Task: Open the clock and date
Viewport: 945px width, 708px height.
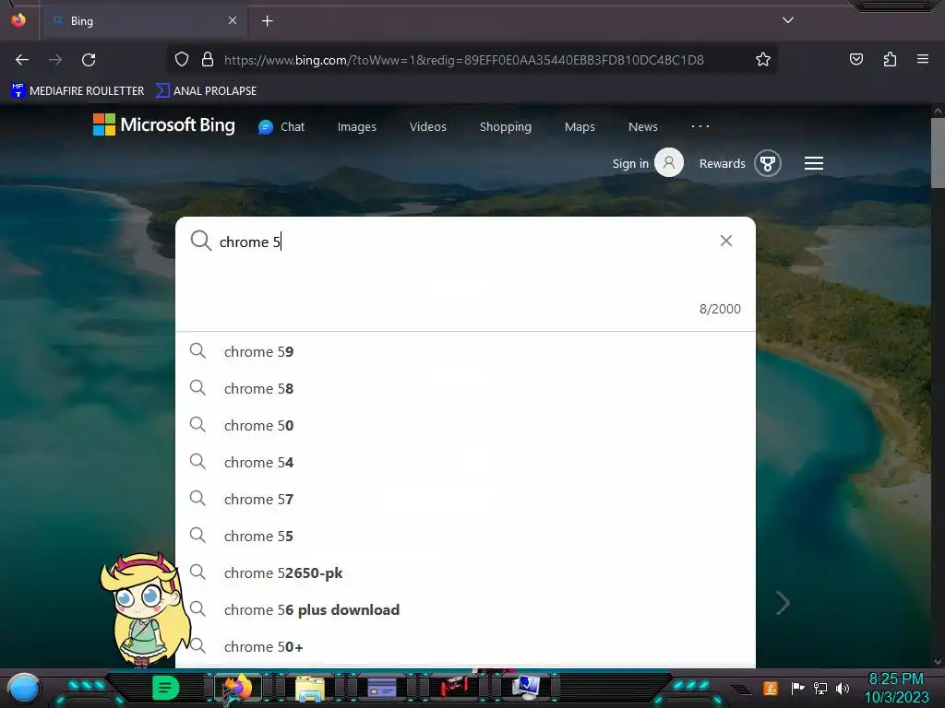Action: [896, 688]
